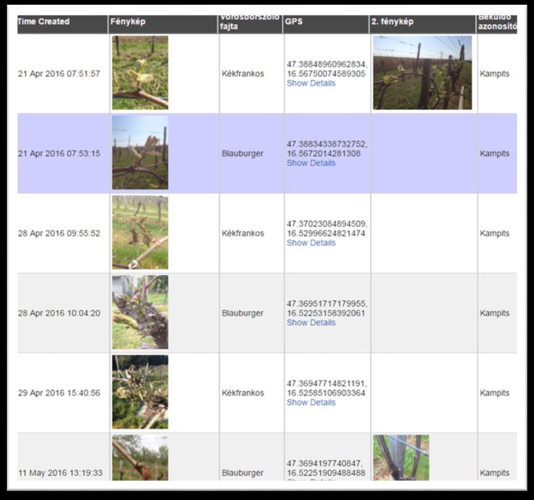Open photo thumbnail for 28 Apr 10:04:20
Image resolution: width=534 pixels, height=500 pixels.
[x=140, y=312]
